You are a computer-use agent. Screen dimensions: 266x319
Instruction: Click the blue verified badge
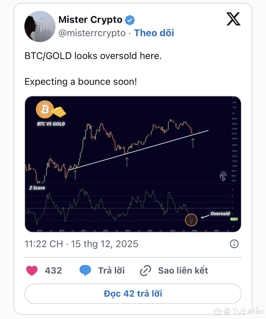129,20
